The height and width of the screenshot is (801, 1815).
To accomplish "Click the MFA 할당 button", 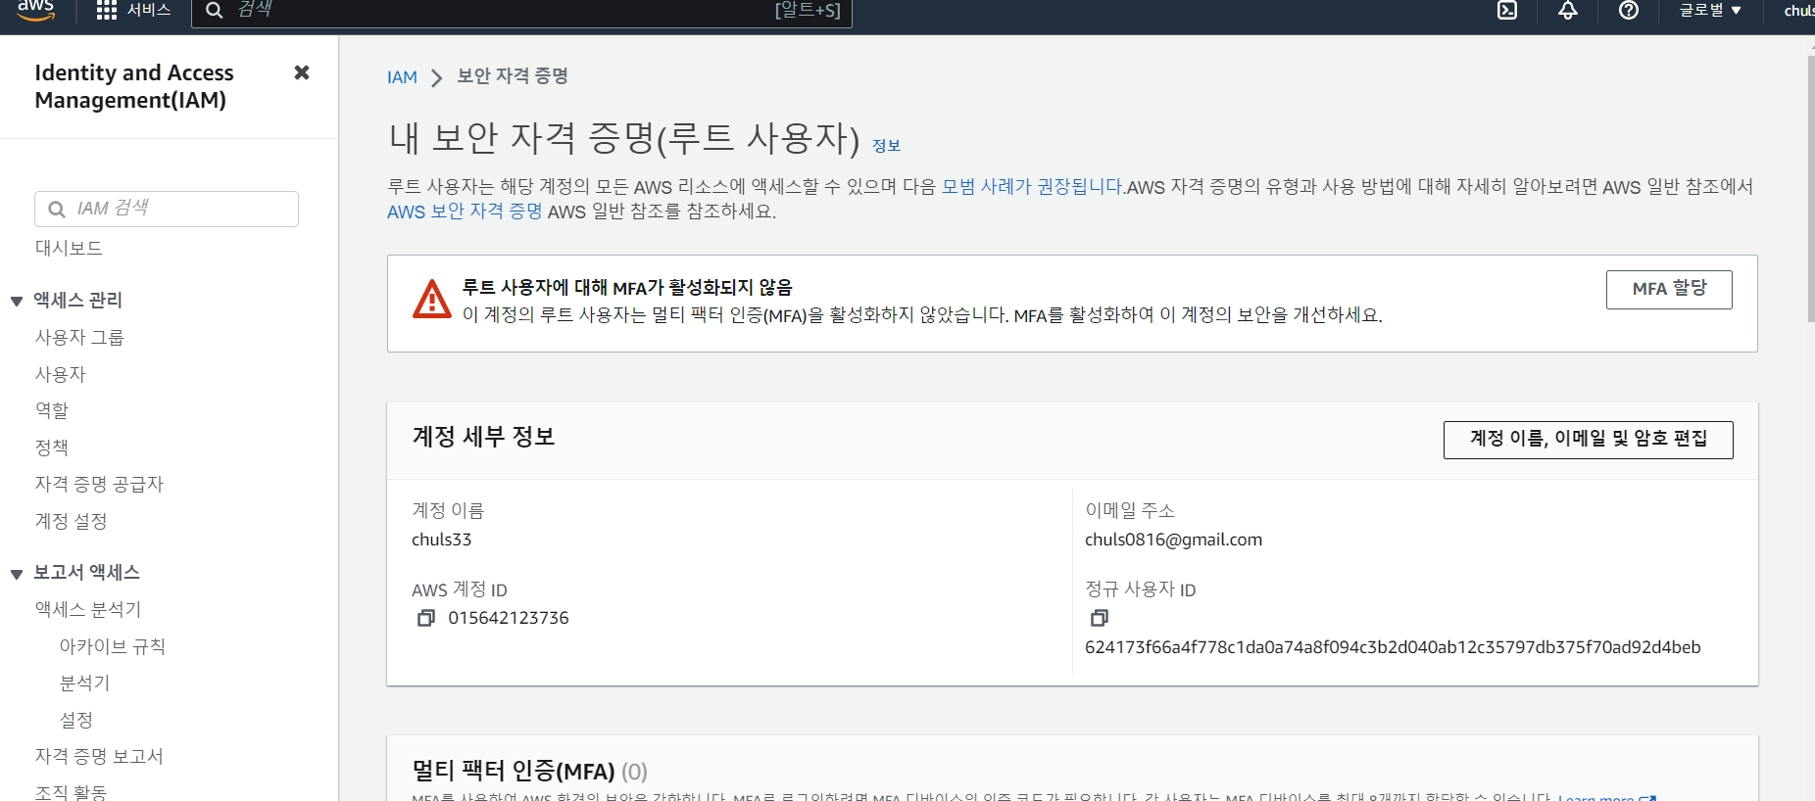I will [x=1669, y=289].
